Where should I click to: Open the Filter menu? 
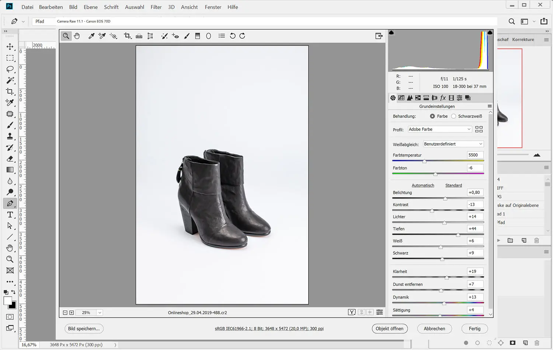pyautogui.click(x=156, y=7)
